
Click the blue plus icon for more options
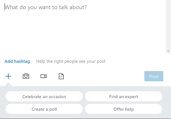(x=8, y=76)
